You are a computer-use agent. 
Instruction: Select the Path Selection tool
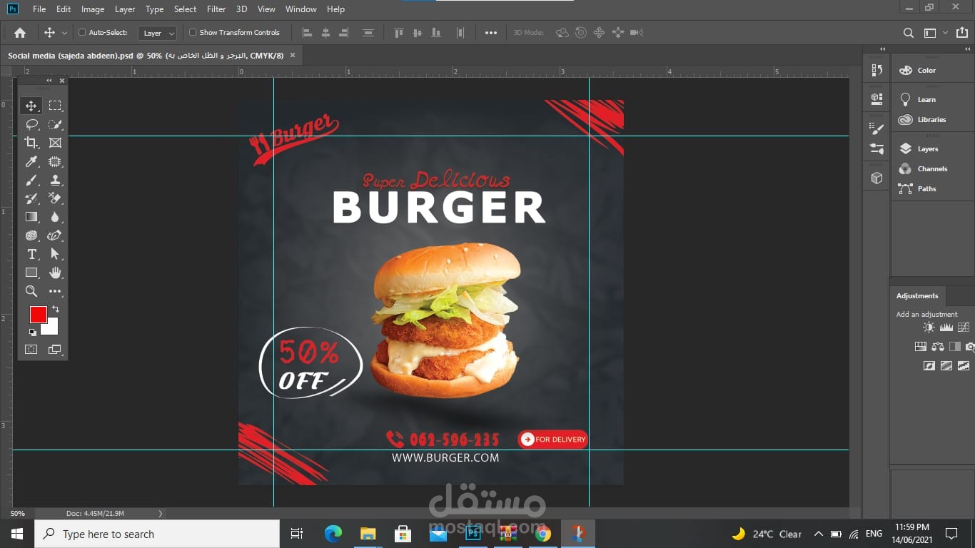point(55,254)
